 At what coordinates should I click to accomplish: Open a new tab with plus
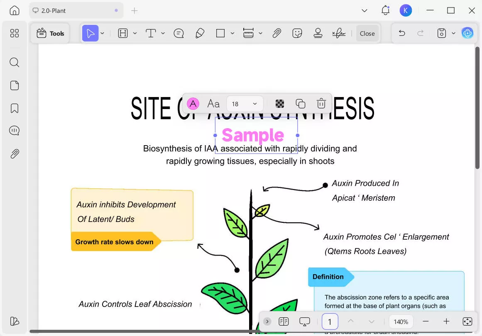click(135, 11)
